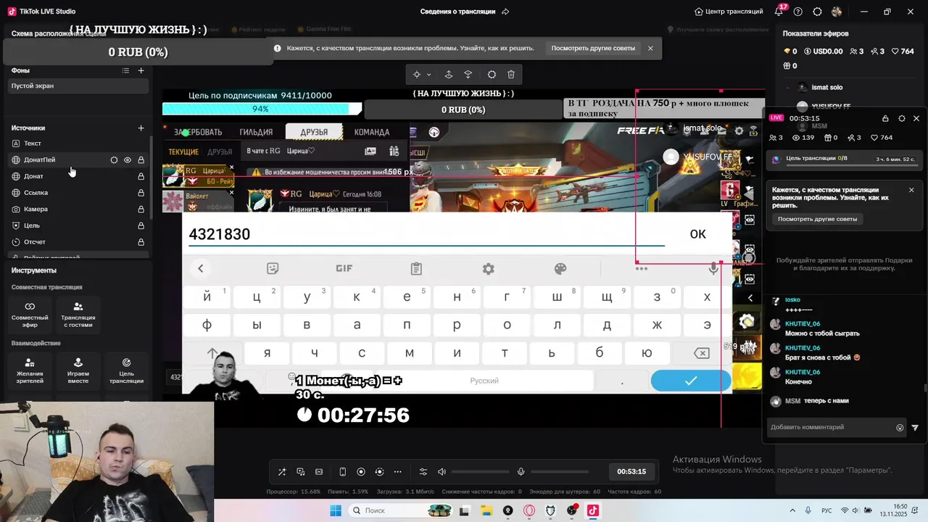Open more options three-dot menu
This screenshot has height=522, width=928.
pos(397,472)
